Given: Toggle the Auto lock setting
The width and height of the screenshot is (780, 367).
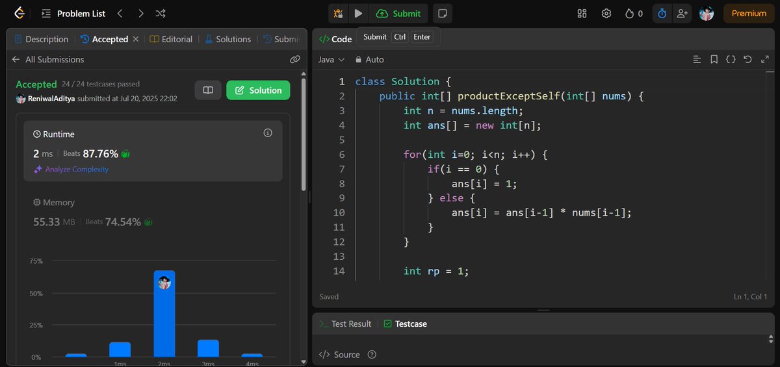Looking at the screenshot, I should tap(369, 59).
